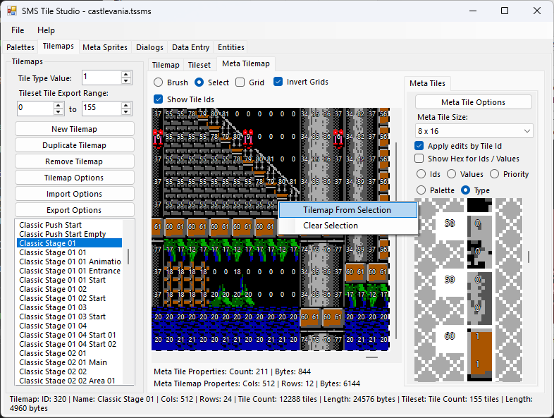Click Duplicate Tilemap
The image size is (554, 418).
tap(75, 145)
